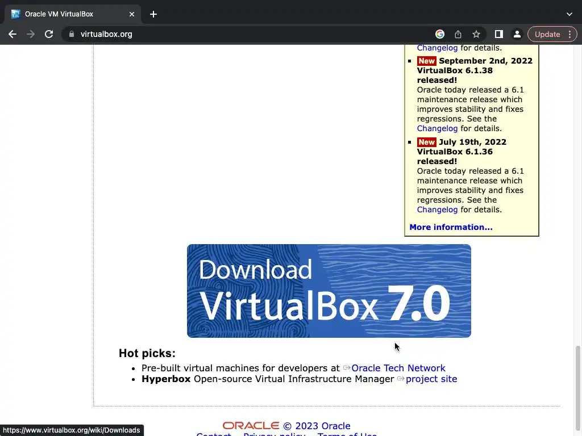Image resolution: width=582 pixels, height=436 pixels.
Task: Click the lock icon in address bar
Action: pos(72,34)
